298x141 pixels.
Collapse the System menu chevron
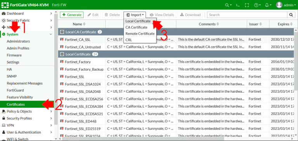(x=51, y=34)
